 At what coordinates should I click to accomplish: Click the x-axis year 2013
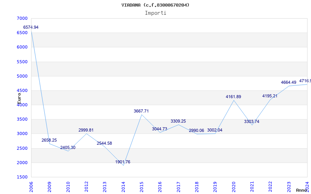tap(105, 187)
